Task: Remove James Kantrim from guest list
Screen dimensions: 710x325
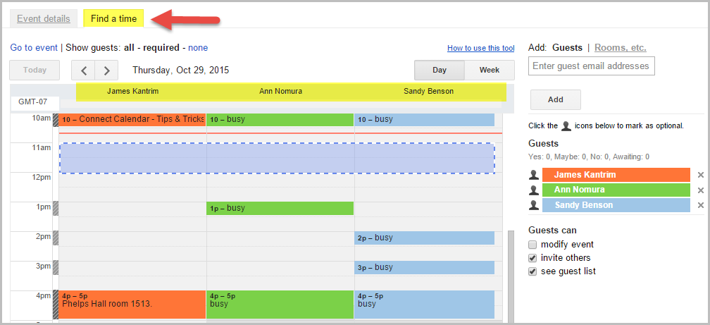Action: pos(700,175)
